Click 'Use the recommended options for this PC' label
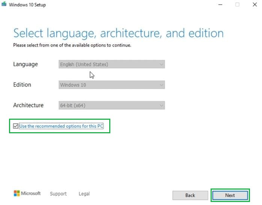262x205 pixels. (61, 126)
